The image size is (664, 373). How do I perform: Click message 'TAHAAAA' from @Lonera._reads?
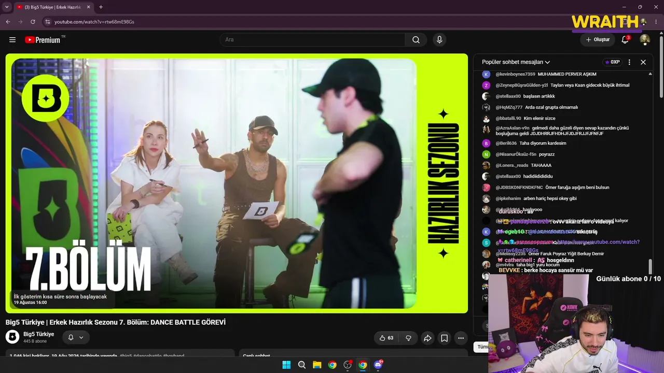point(541,165)
